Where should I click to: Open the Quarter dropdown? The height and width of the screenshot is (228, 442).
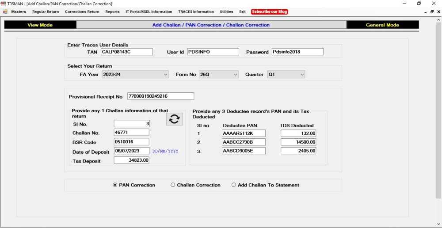click(x=286, y=75)
